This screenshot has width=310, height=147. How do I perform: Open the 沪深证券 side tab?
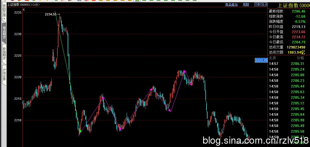click(x=4, y=75)
